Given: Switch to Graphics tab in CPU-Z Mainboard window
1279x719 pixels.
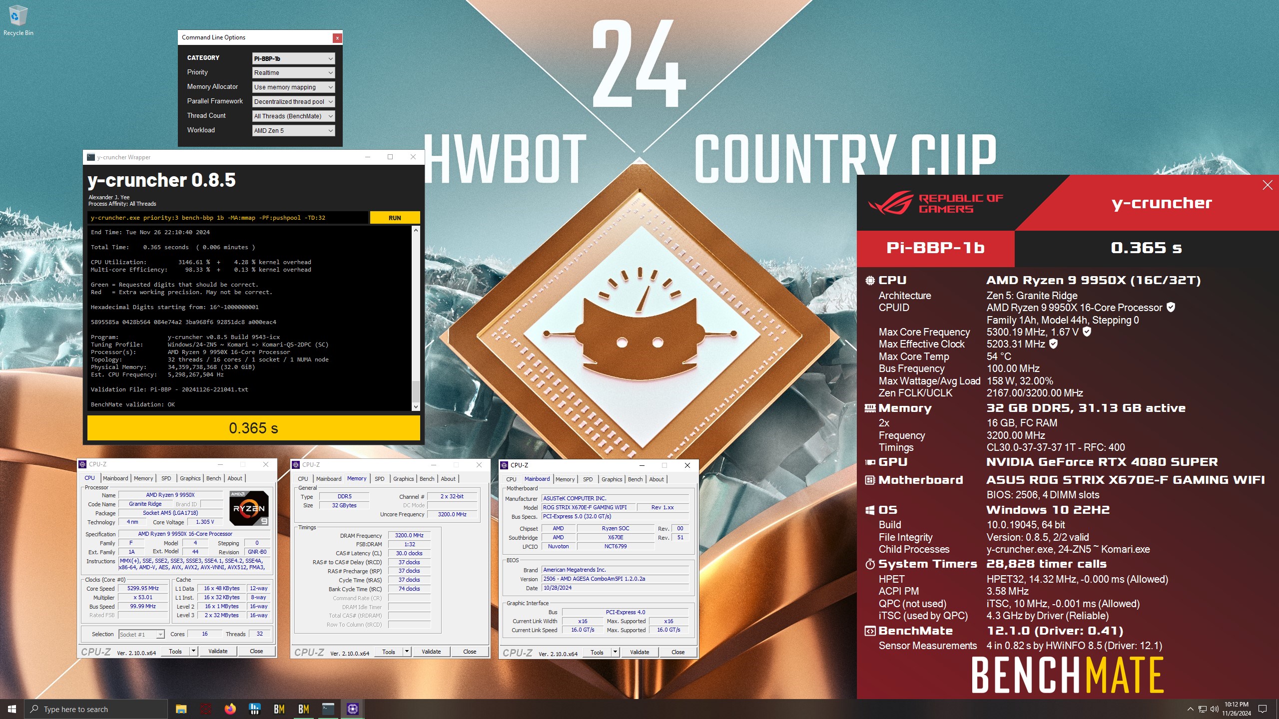Looking at the screenshot, I should [x=612, y=479].
